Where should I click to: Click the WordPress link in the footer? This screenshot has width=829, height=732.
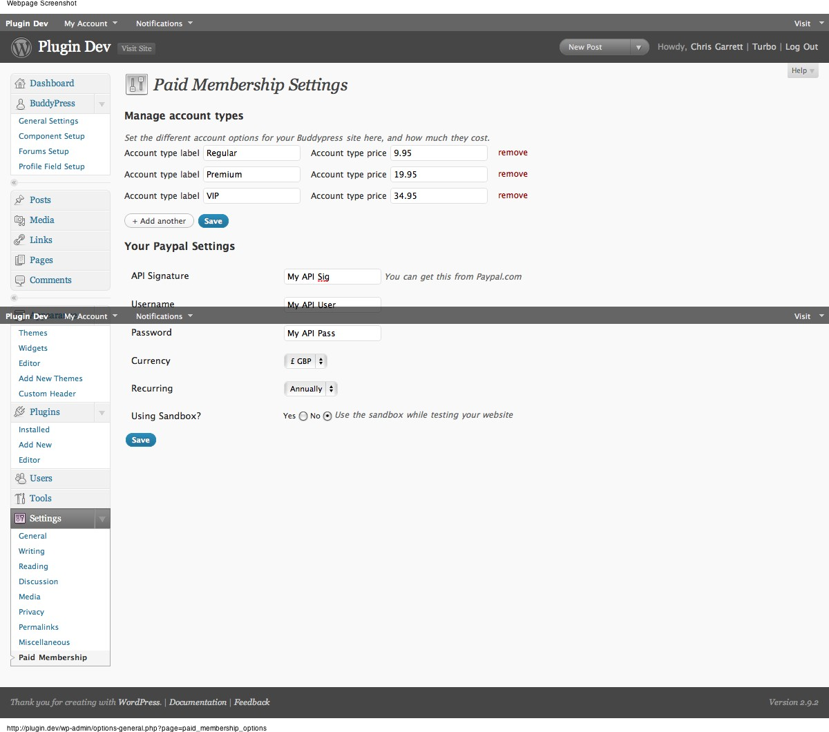(139, 702)
